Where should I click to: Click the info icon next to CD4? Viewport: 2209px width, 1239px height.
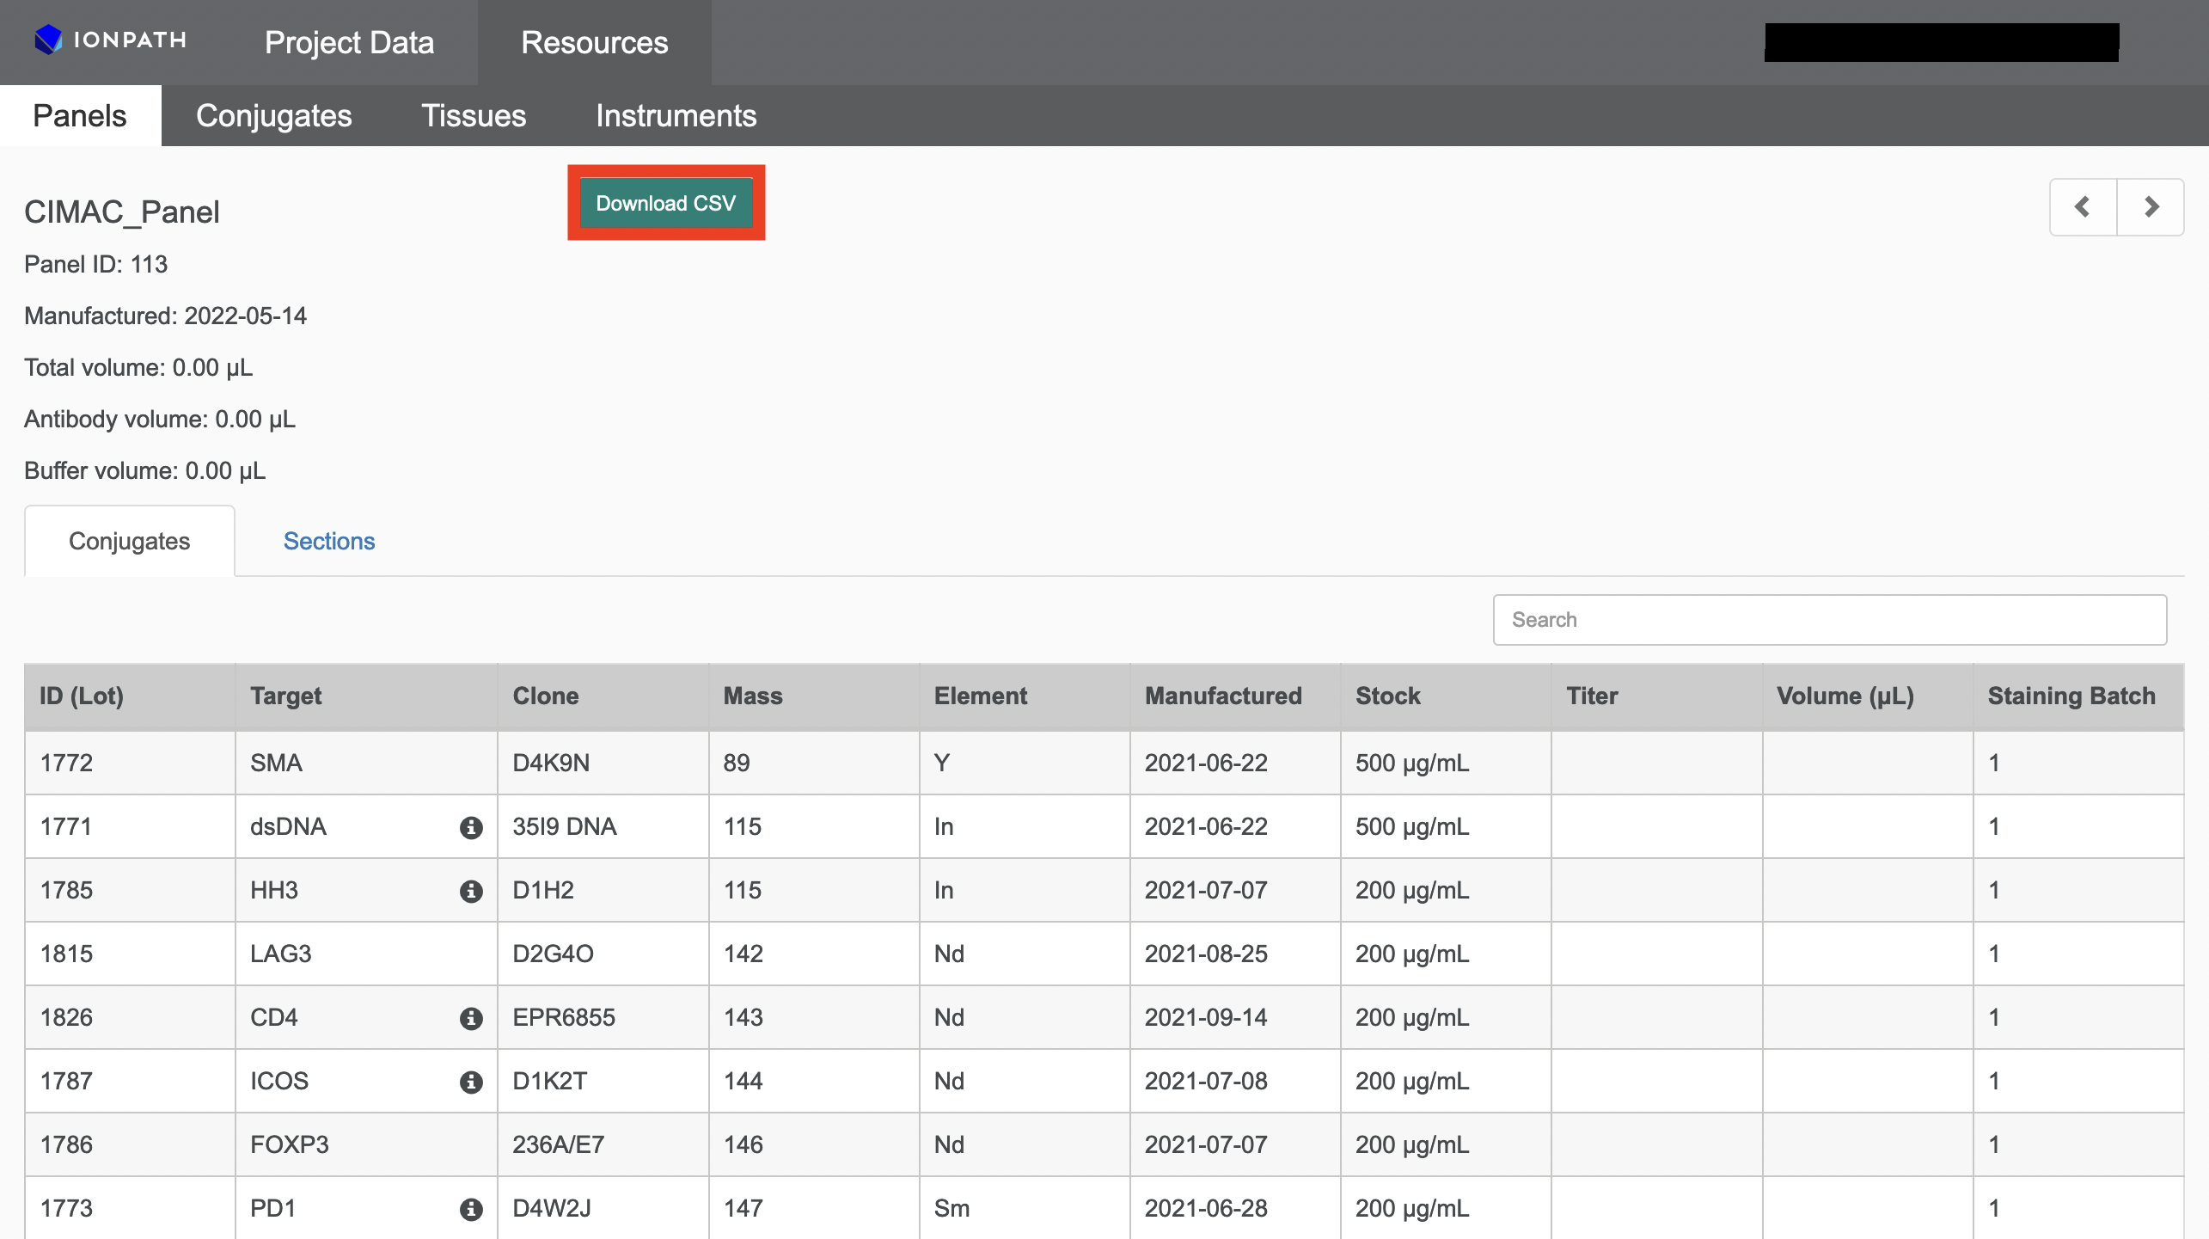click(470, 1018)
